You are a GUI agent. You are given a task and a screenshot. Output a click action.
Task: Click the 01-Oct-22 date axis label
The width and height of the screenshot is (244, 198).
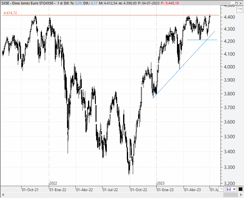[x=138, y=190]
